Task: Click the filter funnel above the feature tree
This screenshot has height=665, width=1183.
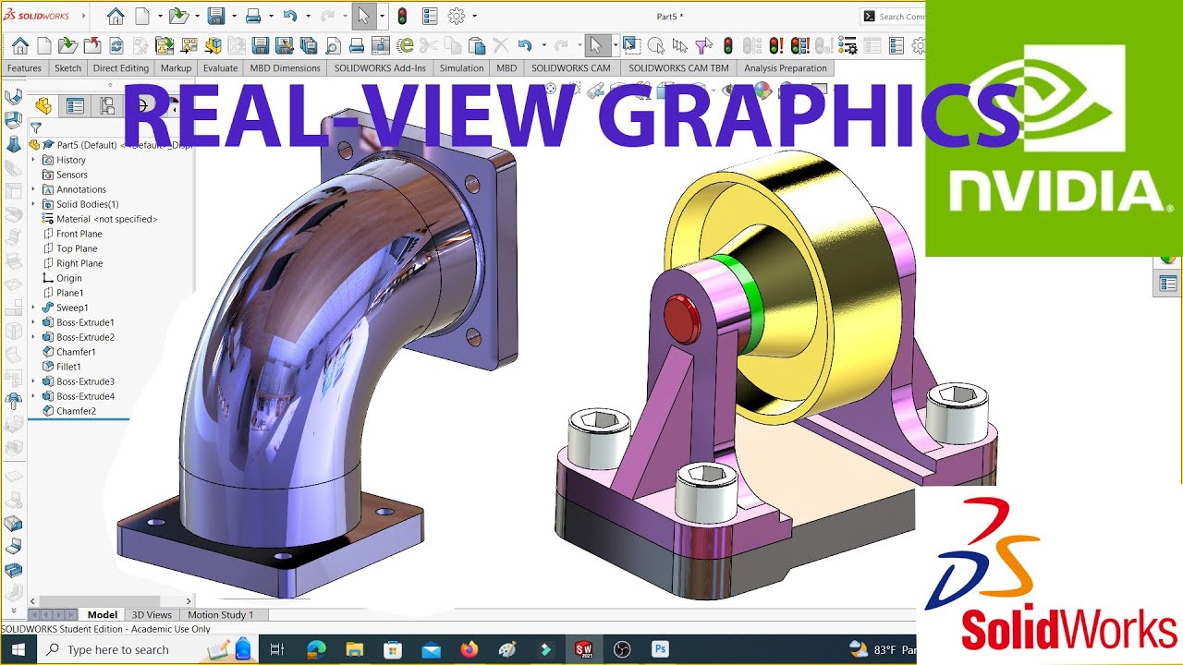Action: 35,128
